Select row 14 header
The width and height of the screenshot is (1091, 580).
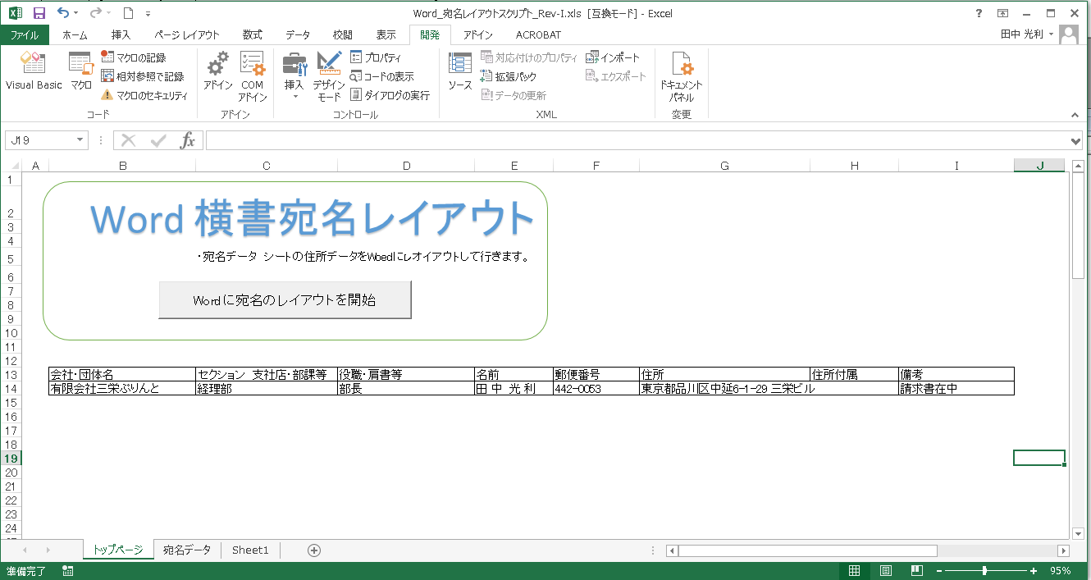(x=11, y=389)
